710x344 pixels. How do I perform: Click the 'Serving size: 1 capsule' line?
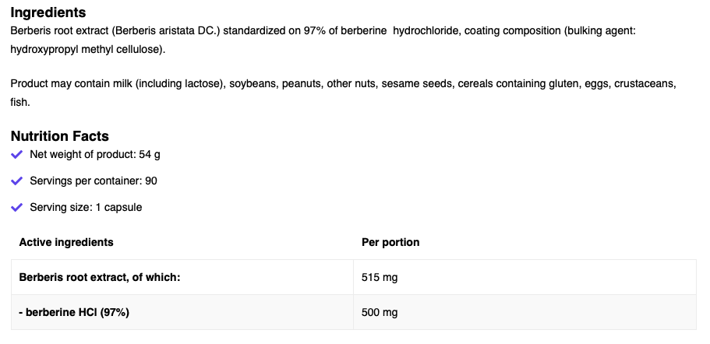[86, 207]
